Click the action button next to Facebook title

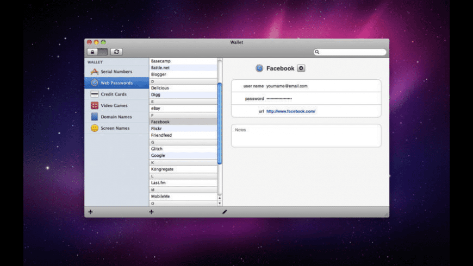tap(301, 68)
